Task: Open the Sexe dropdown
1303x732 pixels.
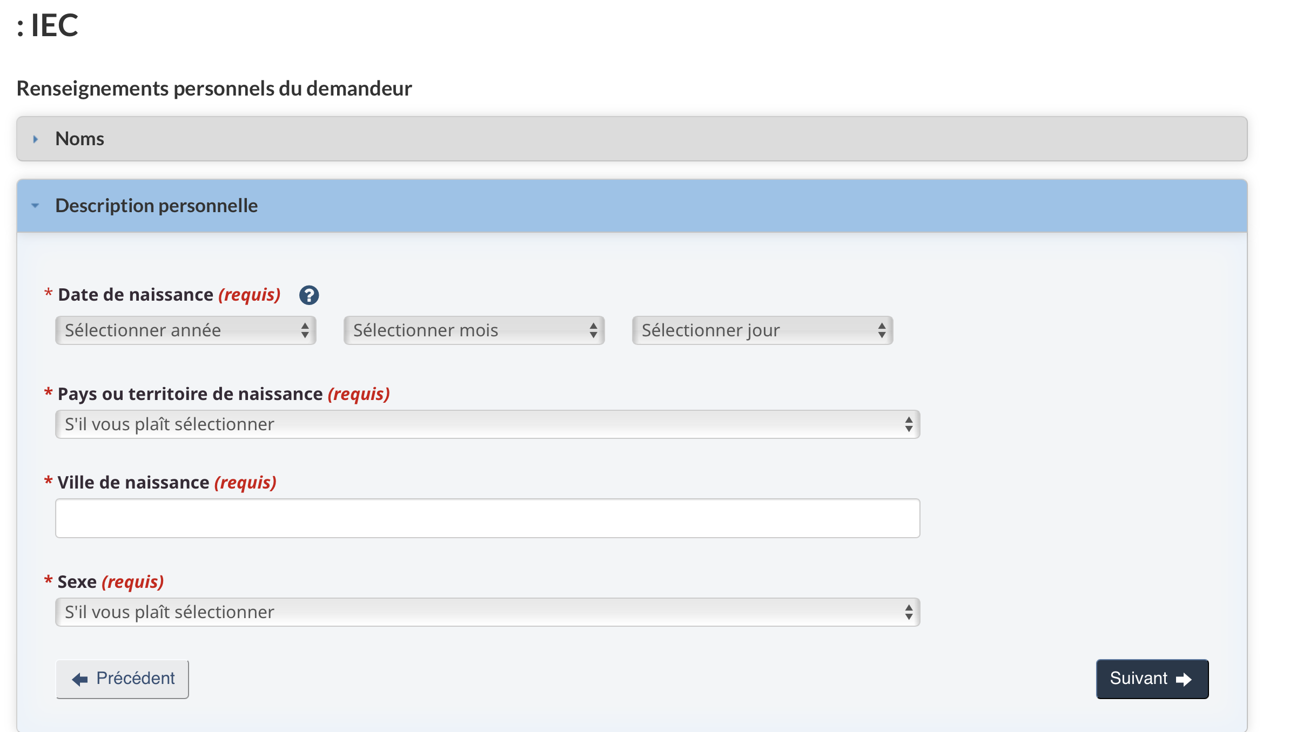Action: 487,612
